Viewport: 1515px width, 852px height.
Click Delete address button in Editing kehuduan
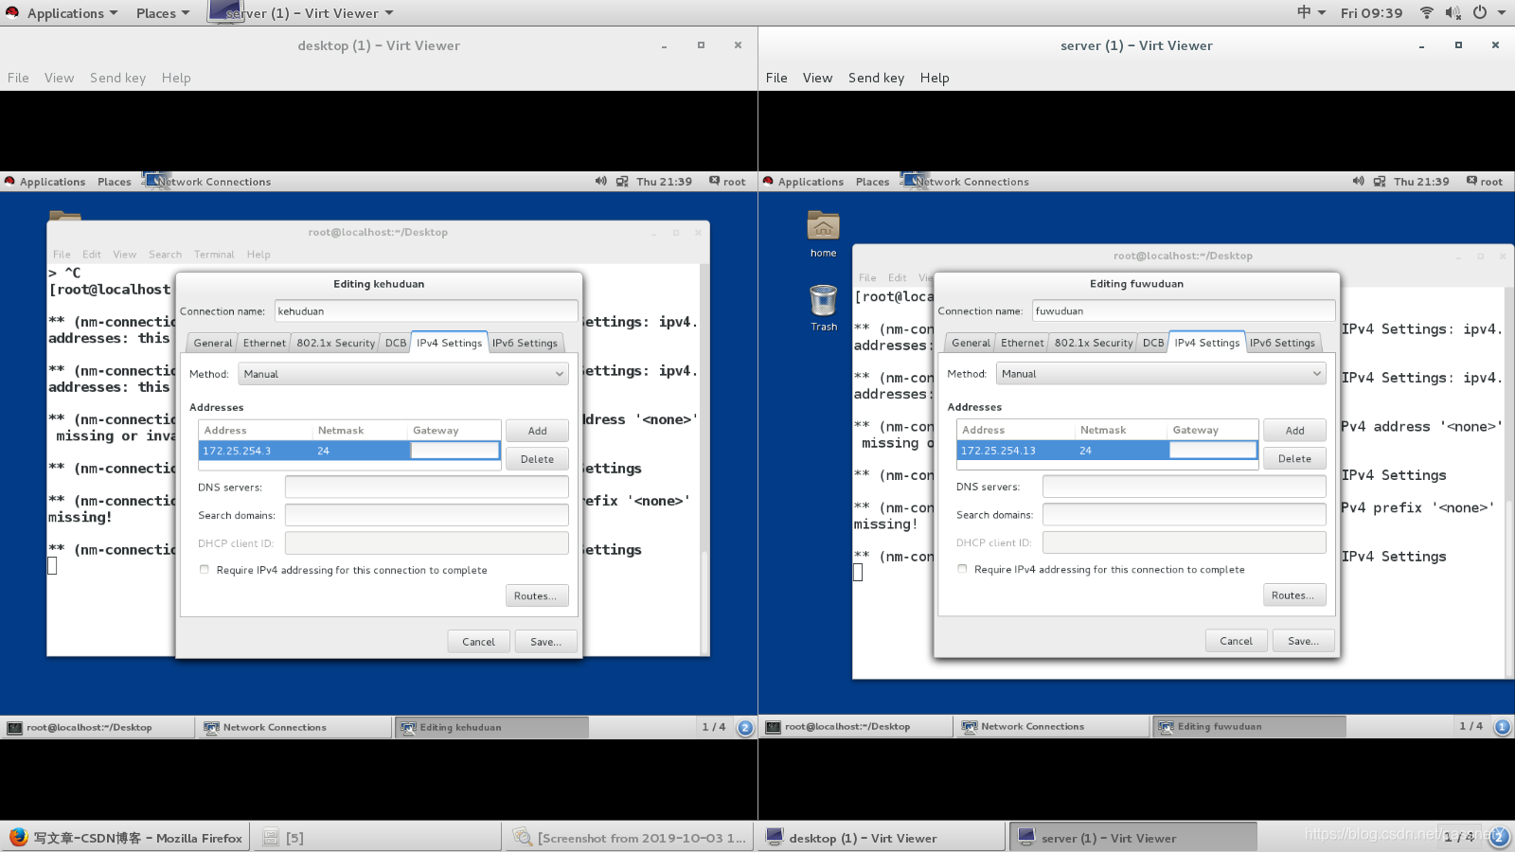coord(537,459)
